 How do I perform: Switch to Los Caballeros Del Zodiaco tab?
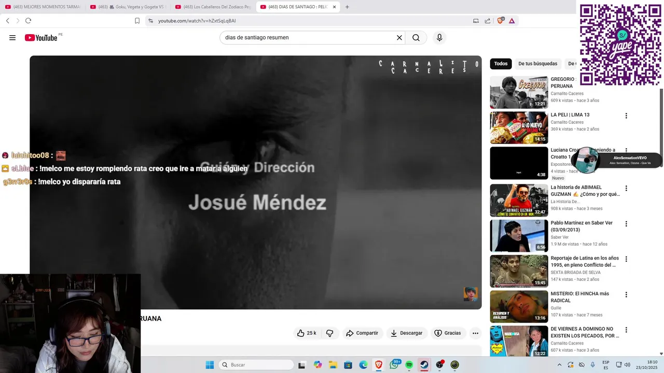[213, 7]
